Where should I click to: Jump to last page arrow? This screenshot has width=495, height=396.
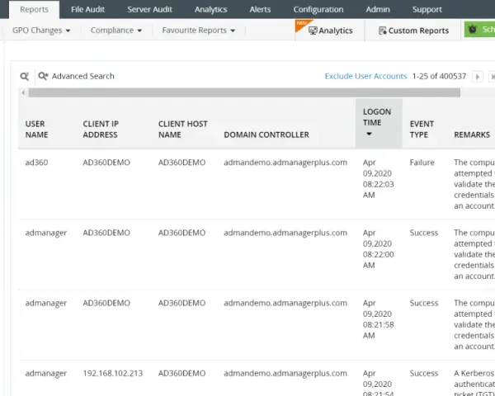point(493,77)
